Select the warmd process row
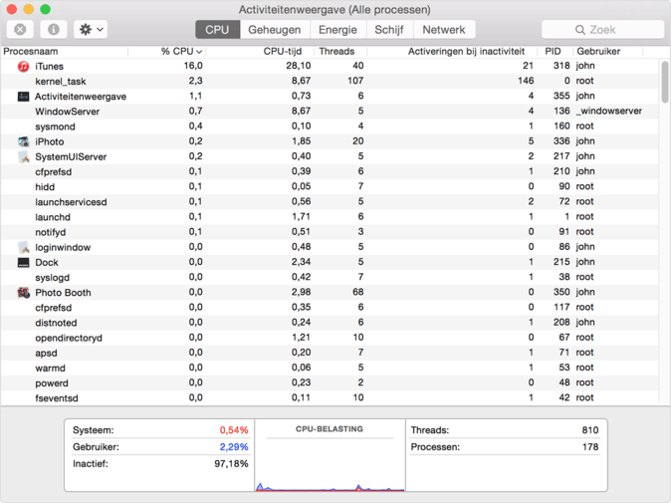Viewport: 671px width, 503px height. coord(330,368)
